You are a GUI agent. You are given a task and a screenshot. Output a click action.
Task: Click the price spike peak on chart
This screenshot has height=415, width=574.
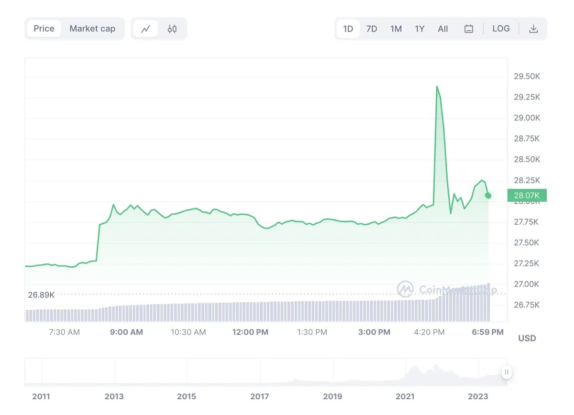[x=437, y=87]
